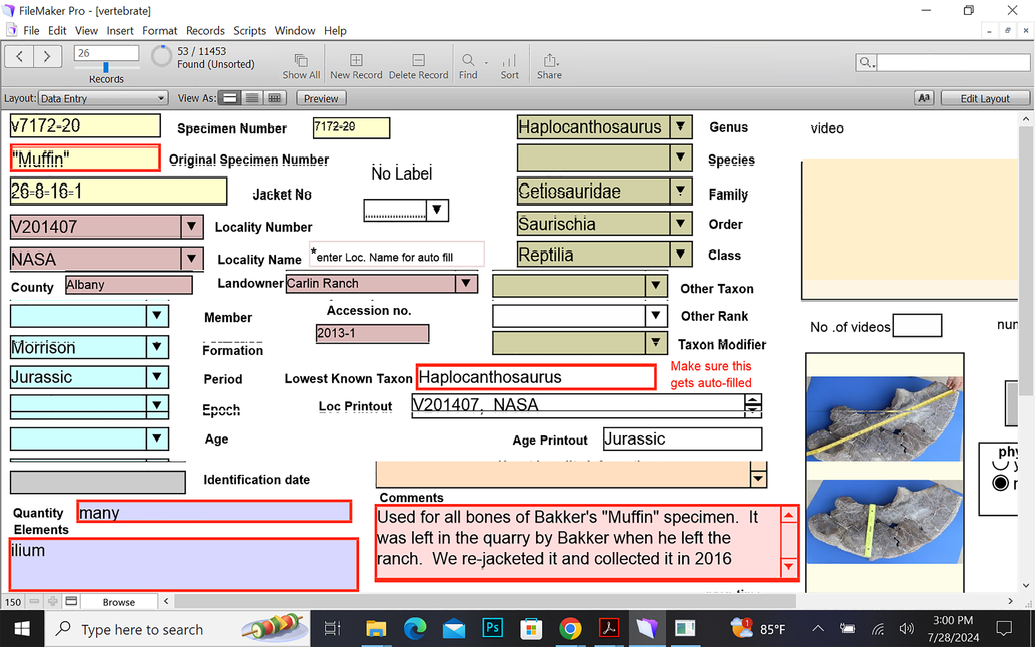Switch to Form view icon
Image resolution: width=1035 pixels, height=647 pixels.
point(230,98)
